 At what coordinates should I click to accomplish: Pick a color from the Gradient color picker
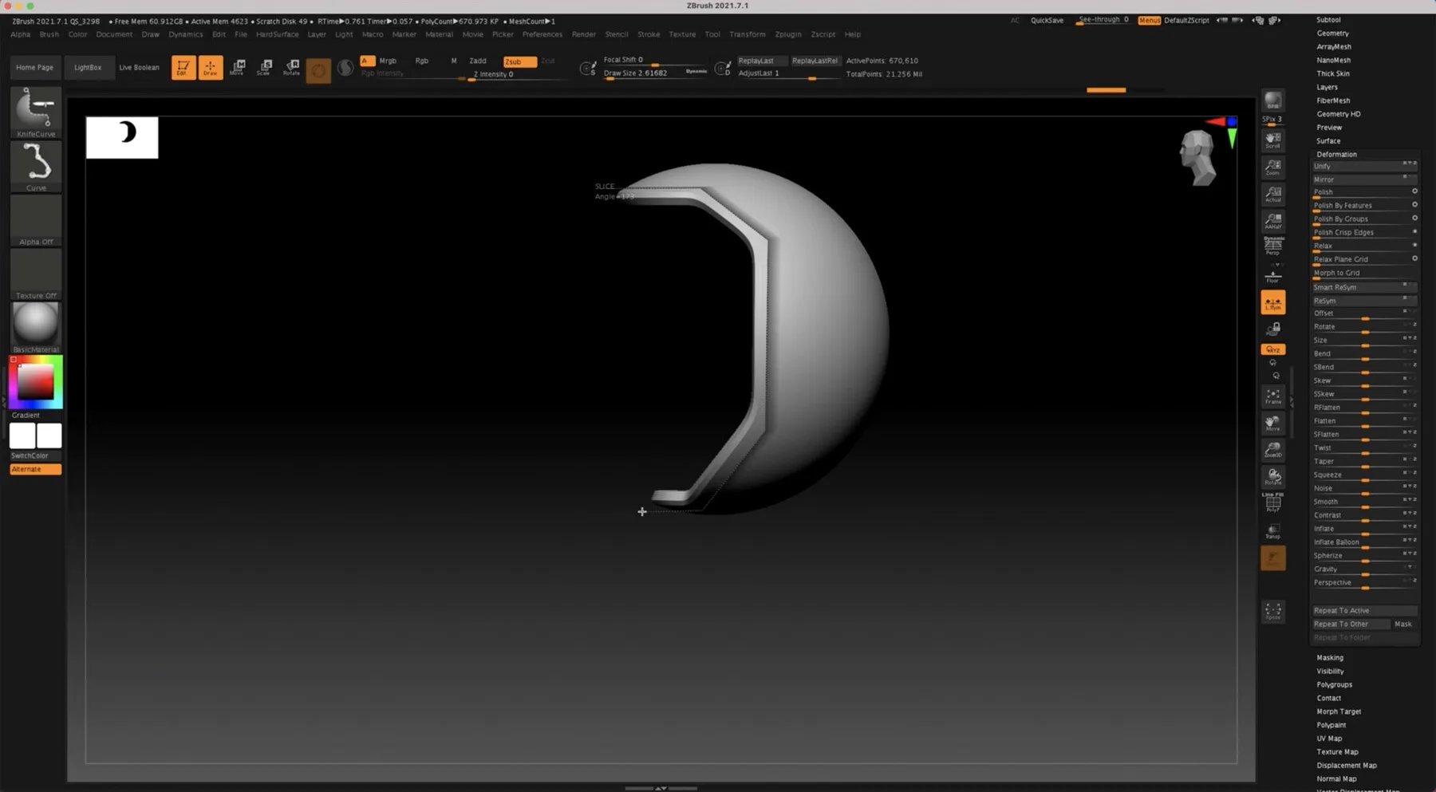coord(34,383)
